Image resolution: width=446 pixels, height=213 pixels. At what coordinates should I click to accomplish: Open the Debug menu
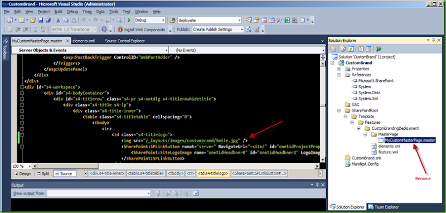point(72,12)
